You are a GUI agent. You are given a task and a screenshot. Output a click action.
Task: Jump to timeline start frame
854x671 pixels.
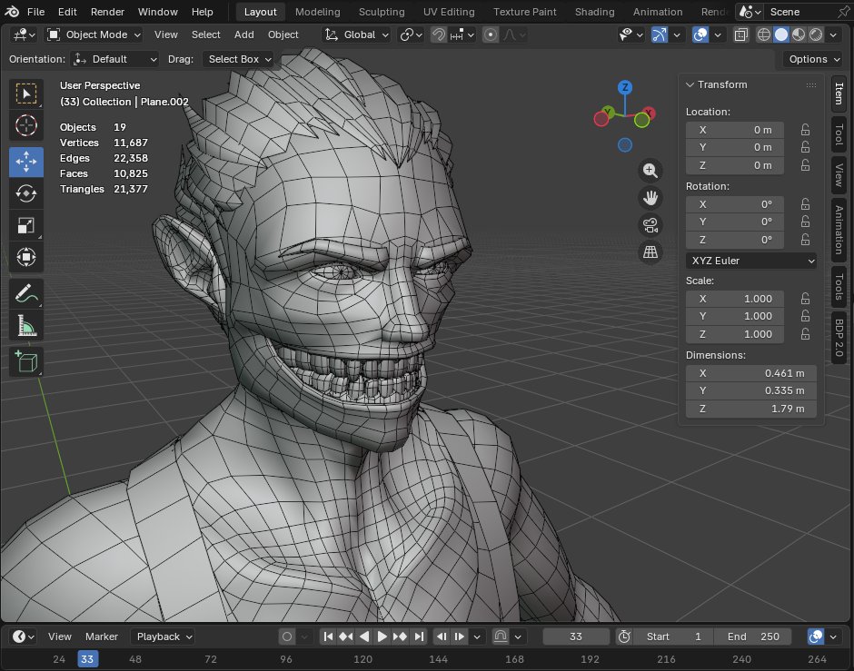click(x=328, y=636)
